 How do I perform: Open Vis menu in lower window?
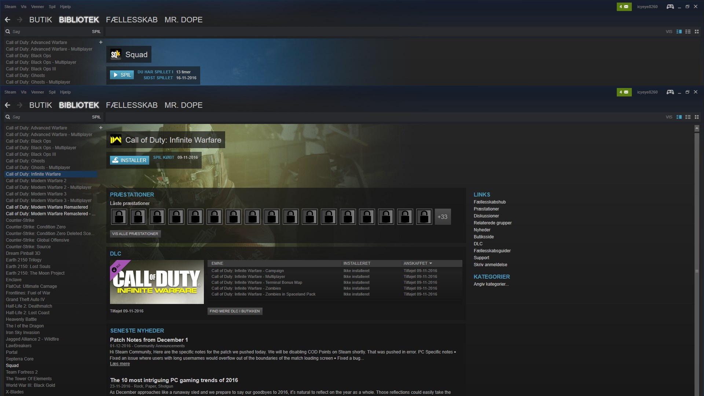tap(23, 92)
